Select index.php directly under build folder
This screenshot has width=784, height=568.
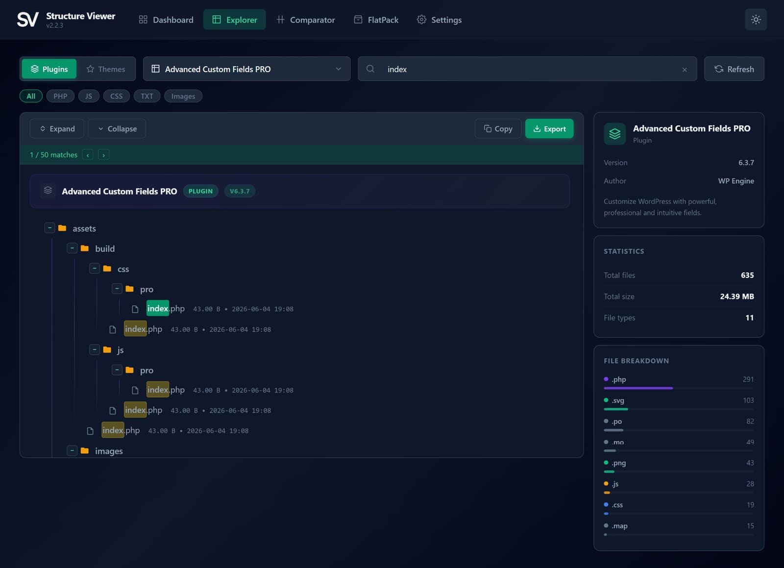click(x=121, y=430)
